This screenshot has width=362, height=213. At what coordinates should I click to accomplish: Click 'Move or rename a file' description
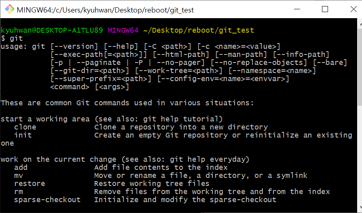201,175
